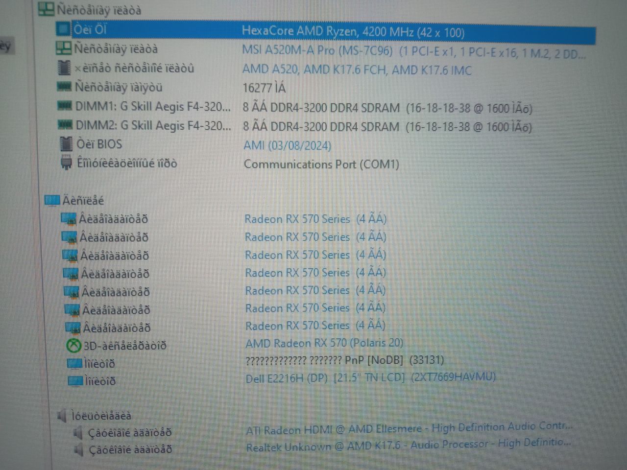Click the speaker icon in the Realtek Unknown row
Image resolution: width=627 pixels, height=470 pixels.
pos(78,449)
